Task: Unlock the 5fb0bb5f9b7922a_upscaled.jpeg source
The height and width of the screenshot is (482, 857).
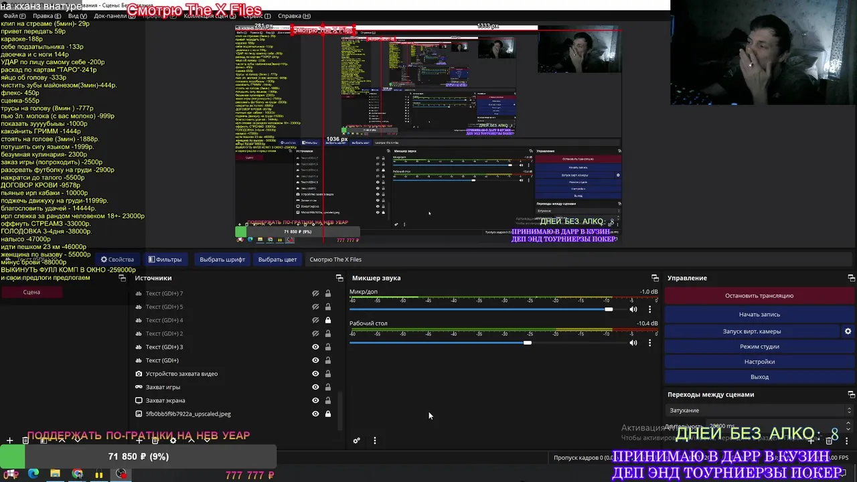Action: [328, 414]
